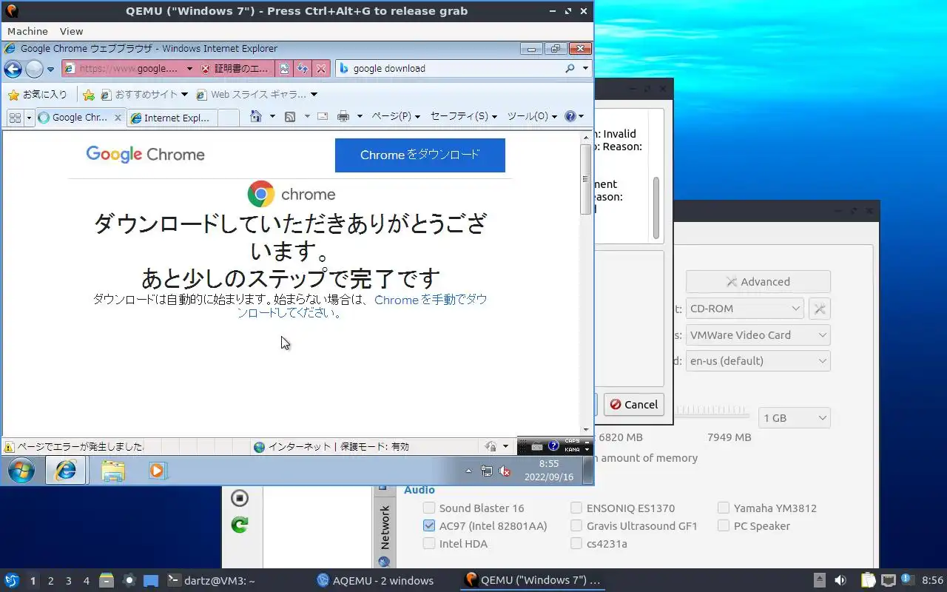Click the IE page vertical scrollbar
This screenshot has height=592, width=947.
(x=586, y=180)
